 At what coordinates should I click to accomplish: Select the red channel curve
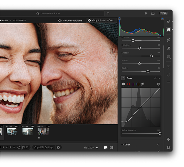(x=128, y=84)
